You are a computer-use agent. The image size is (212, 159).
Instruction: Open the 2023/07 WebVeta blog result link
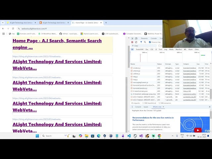tap(57, 86)
